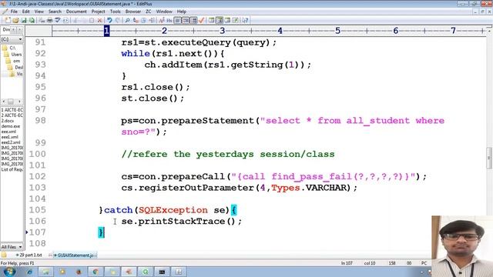Click the 'col 10' status bar entry
The height and width of the screenshot is (277, 493).
(370, 263)
